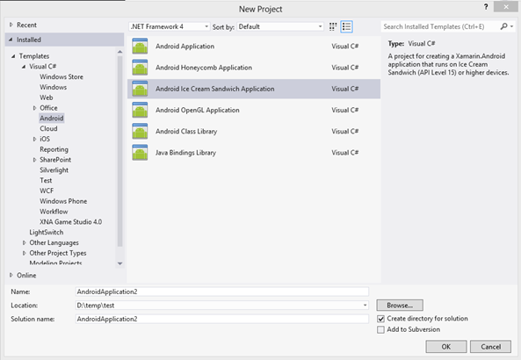
Task: Enable Add to Subversion checkbox
Action: click(x=380, y=329)
